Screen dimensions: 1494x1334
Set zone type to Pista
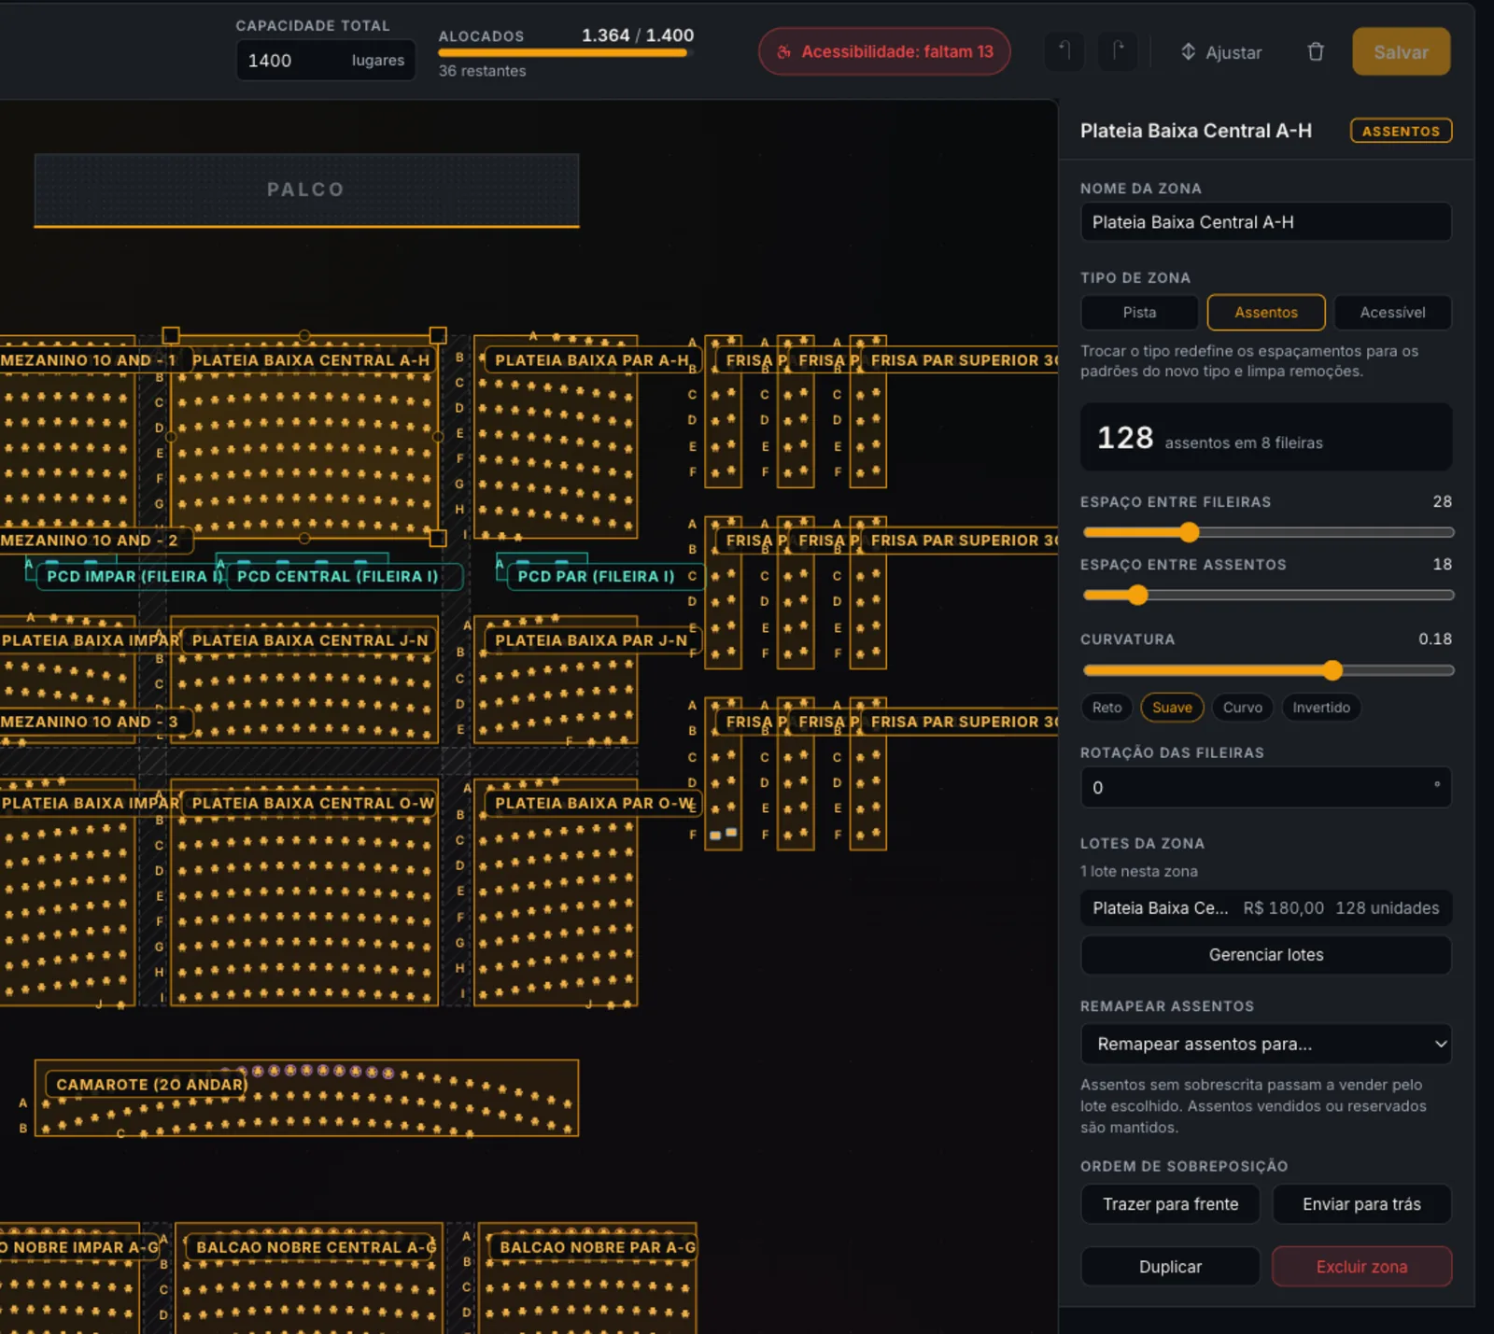click(x=1139, y=313)
